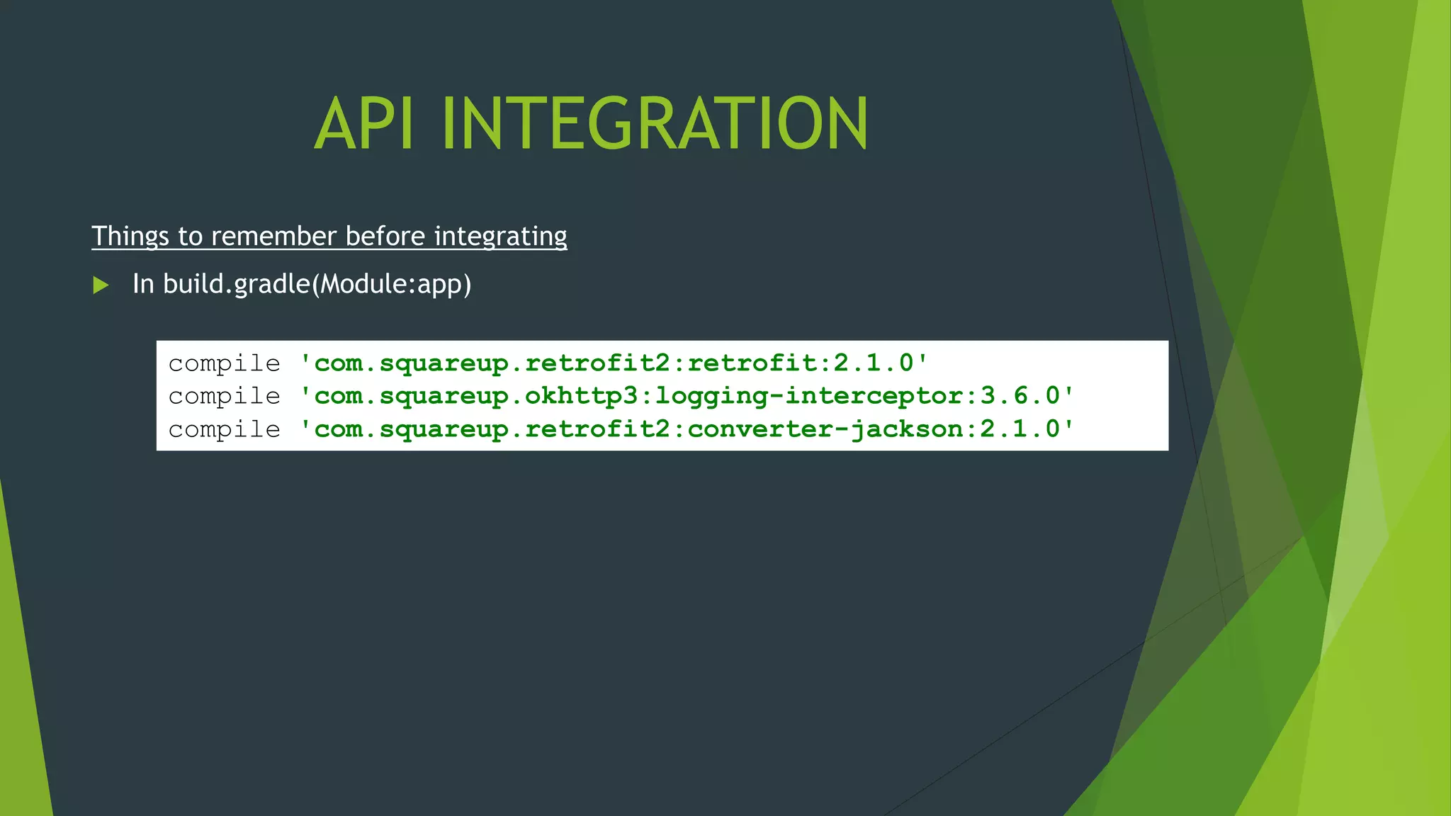Click the API INTEGRATION slide title
Image resolution: width=1451 pixels, height=816 pixels.
coord(591,124)
